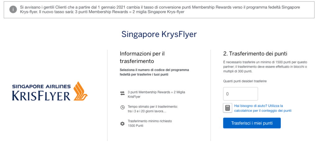Viewport: 318px width, 145px height.
Task: Open the points calculator icon
Action: [x=228, y=108]
